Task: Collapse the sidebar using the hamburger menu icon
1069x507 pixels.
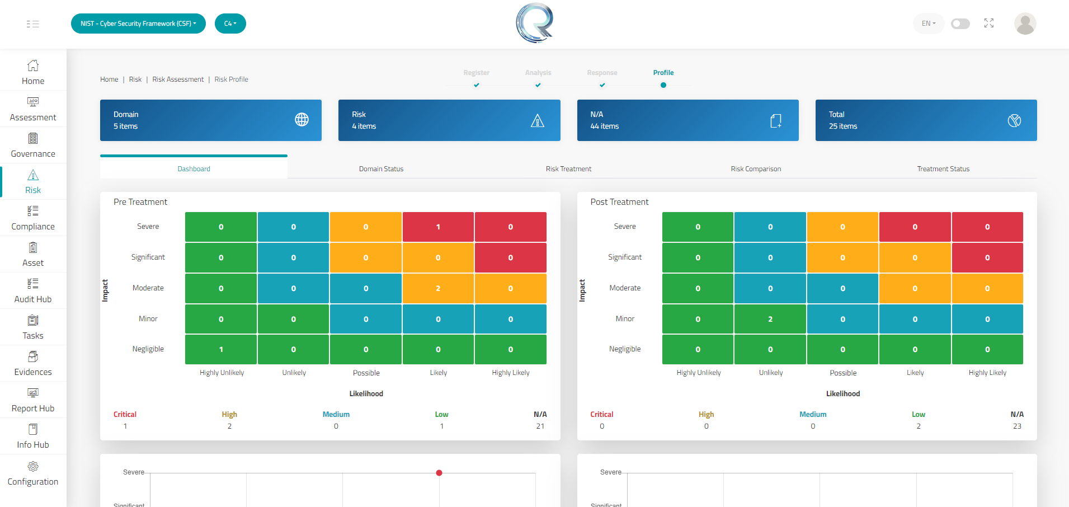Action: point(32,24)
